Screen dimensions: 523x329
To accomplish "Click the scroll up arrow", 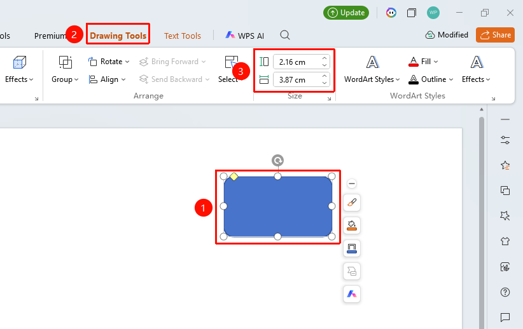I will (x=481, y=109).
